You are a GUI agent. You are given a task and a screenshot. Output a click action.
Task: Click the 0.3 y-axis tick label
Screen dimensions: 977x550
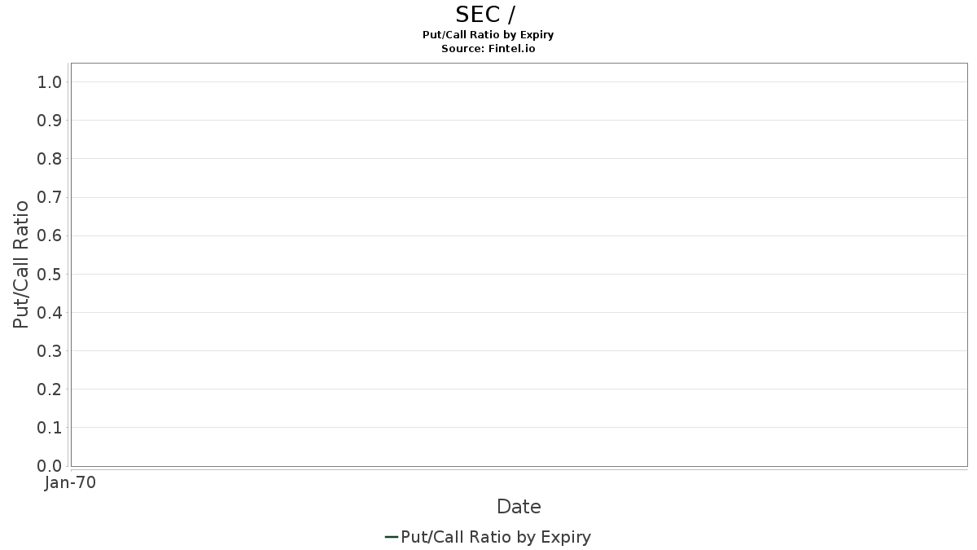50,351
